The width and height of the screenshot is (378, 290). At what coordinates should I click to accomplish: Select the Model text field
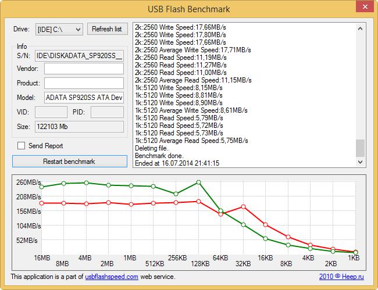tap(84, 97)
